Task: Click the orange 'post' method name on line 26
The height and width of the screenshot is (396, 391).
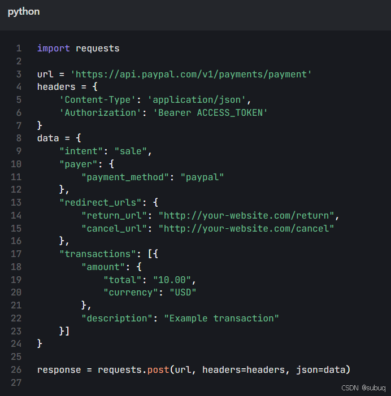Action: pyautogui.click(x=158, y=370)
